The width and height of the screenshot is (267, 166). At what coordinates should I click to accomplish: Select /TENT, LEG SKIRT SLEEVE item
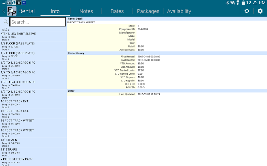pyautogui.click(x=33, y=37)
